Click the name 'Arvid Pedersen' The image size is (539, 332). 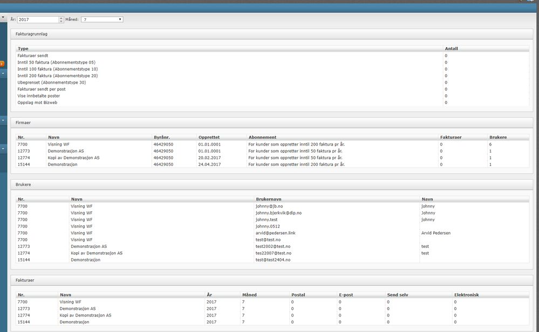pyautogui.click(x=436, y=233)
